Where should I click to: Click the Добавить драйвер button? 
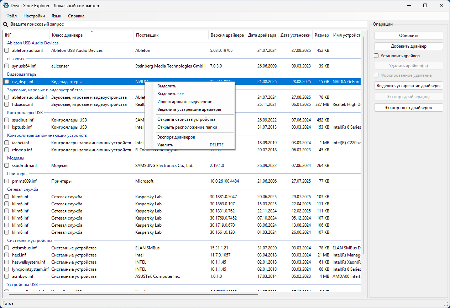pyautogui.click(x=408, y=46)
